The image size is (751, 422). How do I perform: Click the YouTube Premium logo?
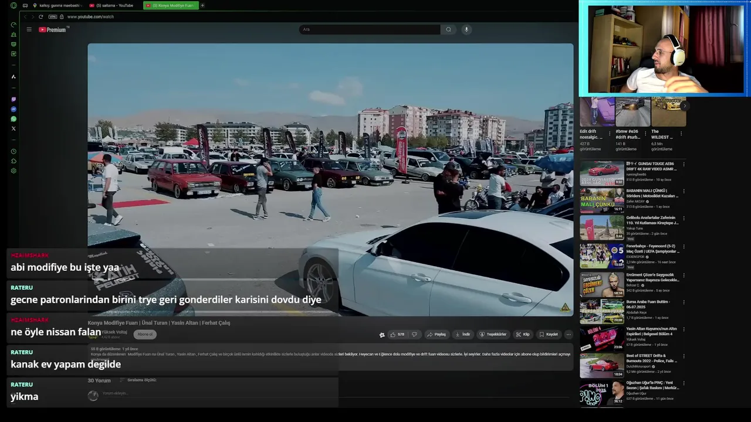[53, 29]
